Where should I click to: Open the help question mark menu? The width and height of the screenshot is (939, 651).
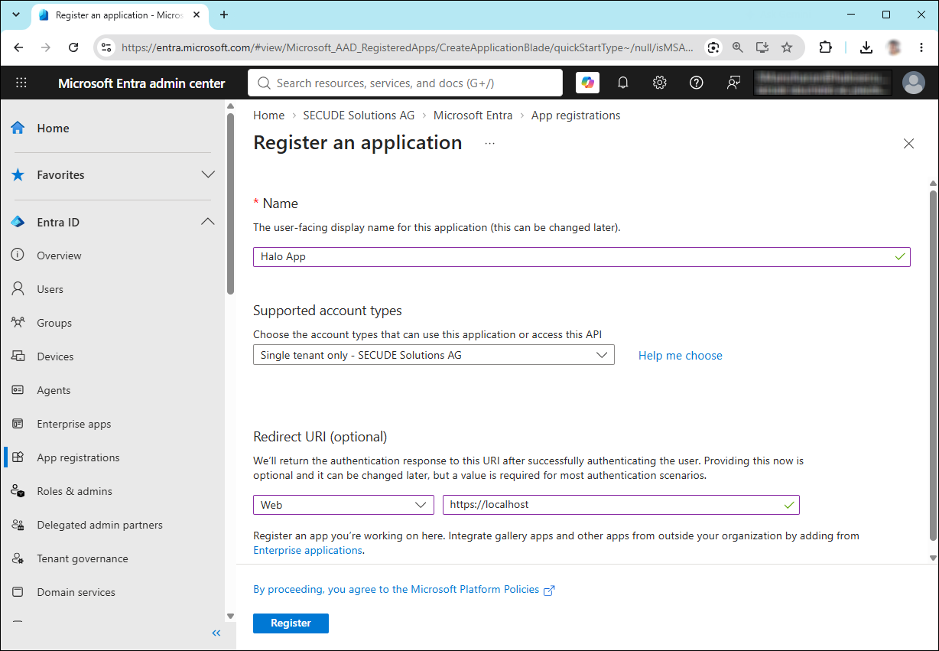pyautogui.click(x=697, y=83)
